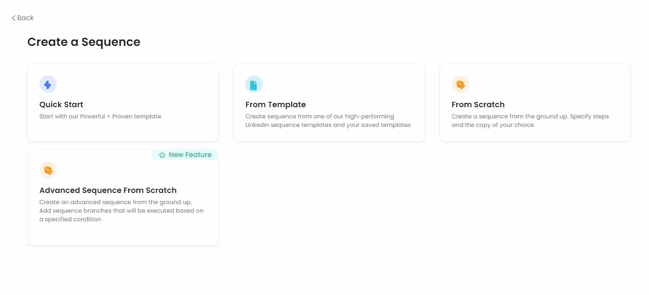Click the From Template card description text

coord(328,120)
